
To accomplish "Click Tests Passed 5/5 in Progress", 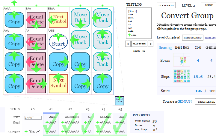I will tap(146, 121).
